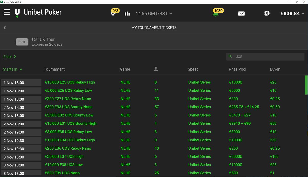Click the UOS search field
308x177 pixels.
click(x=265, y=57)
